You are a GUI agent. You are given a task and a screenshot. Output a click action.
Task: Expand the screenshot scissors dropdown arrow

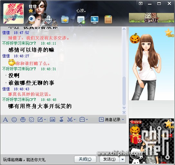click(x=75, y=120)
